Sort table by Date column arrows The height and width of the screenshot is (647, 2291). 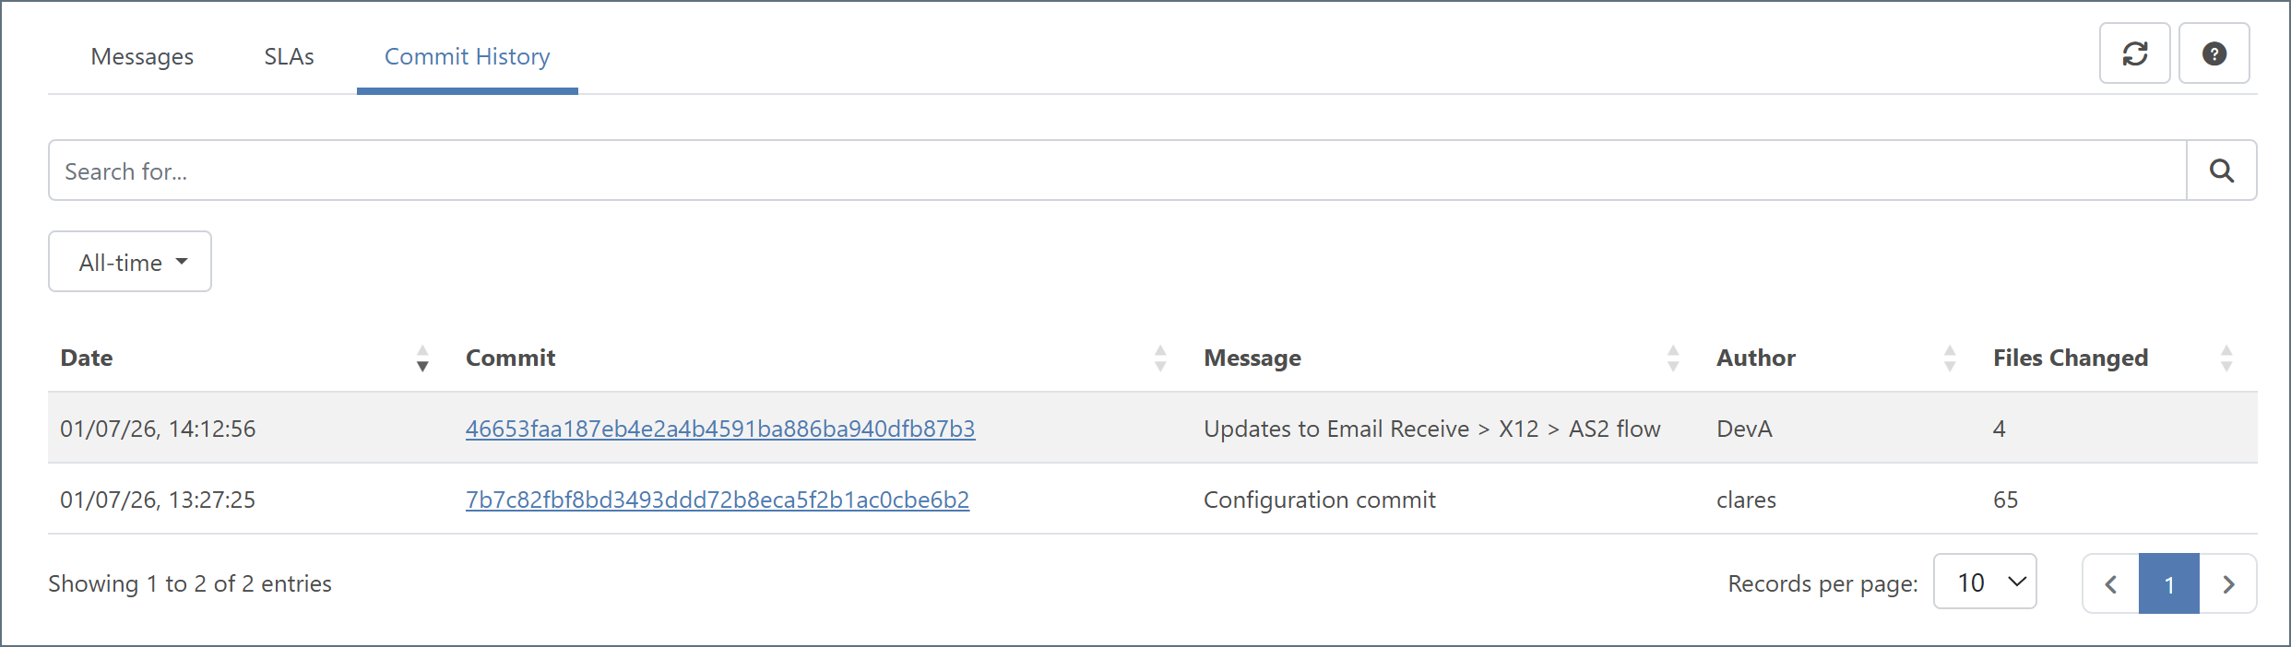[422, 359]
